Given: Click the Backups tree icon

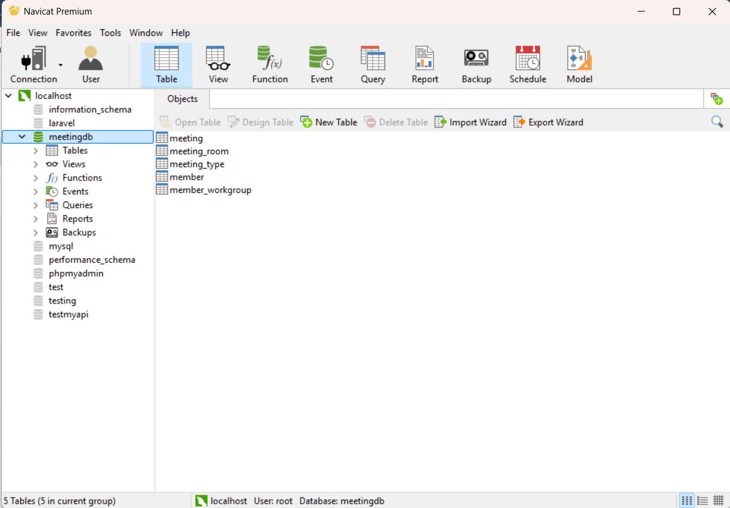Looking at the screenshot, I should coord(52,232).
